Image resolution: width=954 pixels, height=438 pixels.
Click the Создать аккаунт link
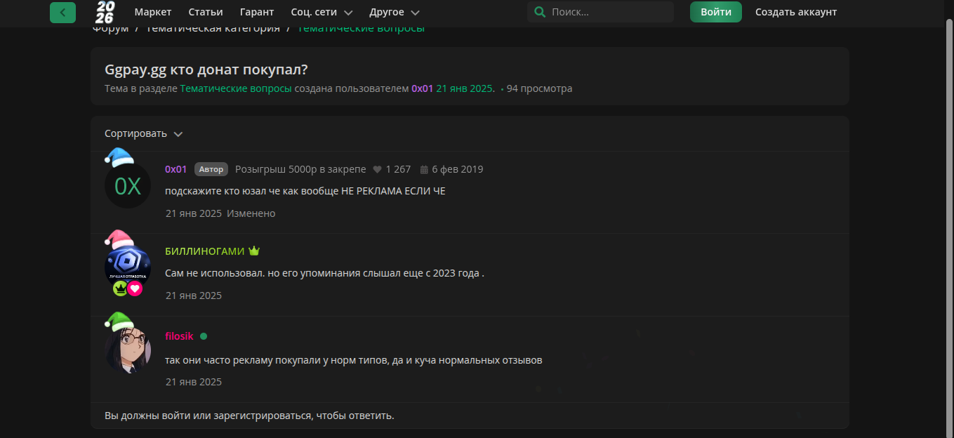[x=796, y=12]
